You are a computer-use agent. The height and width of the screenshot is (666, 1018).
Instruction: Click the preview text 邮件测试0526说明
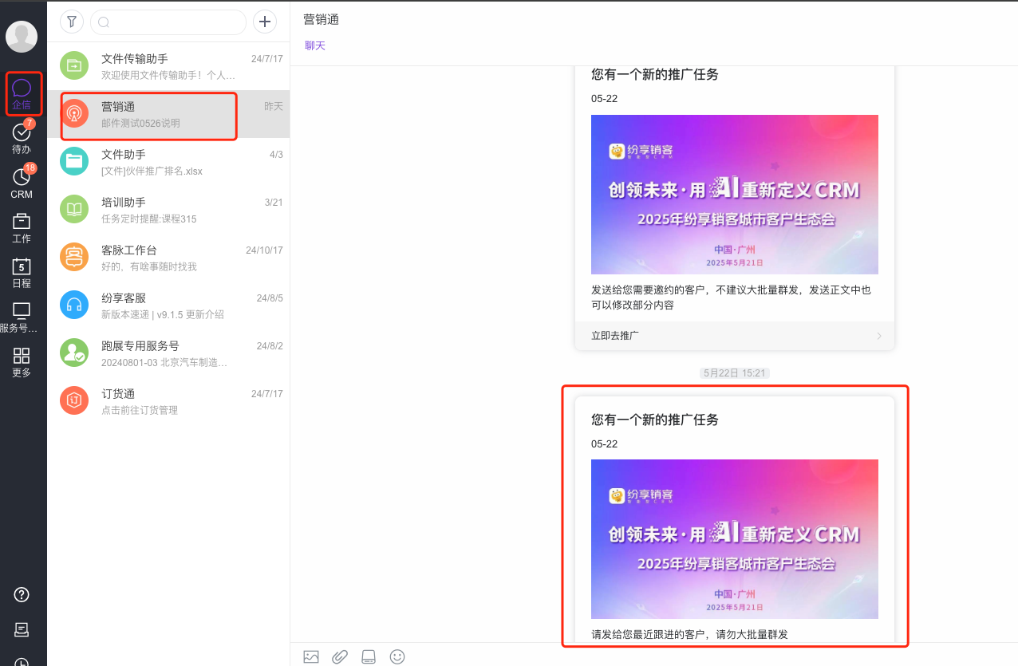[x=140, y=123]
